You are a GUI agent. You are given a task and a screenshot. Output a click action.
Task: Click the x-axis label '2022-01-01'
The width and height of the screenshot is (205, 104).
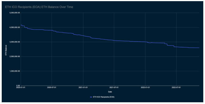click(x=145, y=88)
